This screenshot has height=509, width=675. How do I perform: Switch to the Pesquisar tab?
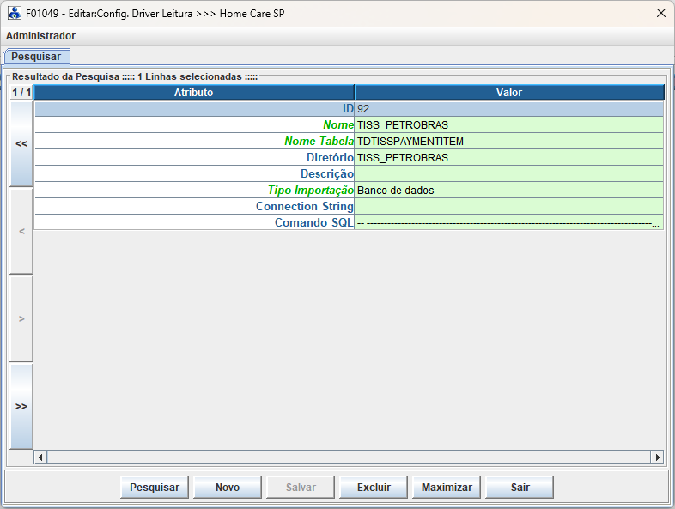(x=36, y=57)
